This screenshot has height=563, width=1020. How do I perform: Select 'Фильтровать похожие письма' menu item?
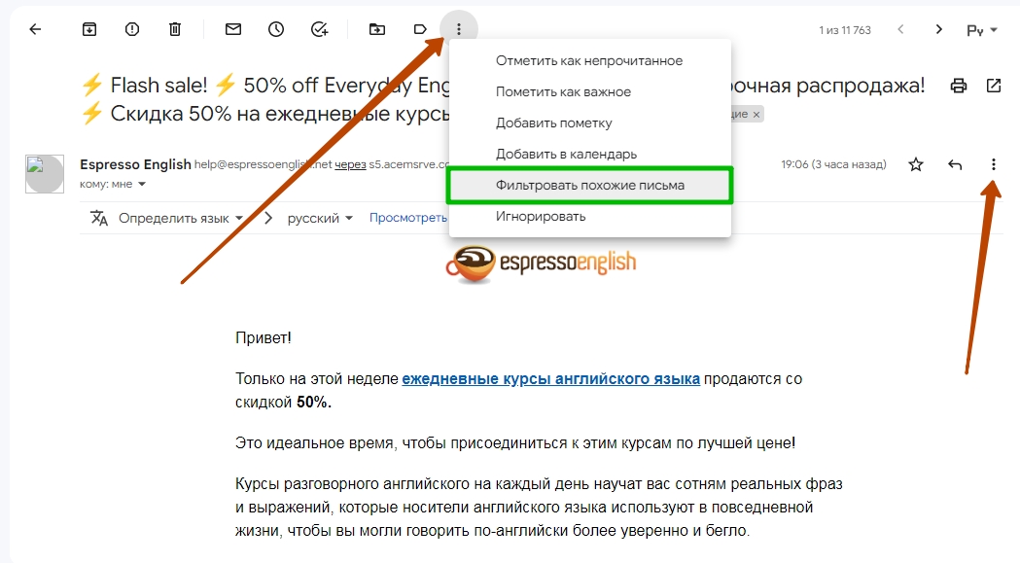590,185
